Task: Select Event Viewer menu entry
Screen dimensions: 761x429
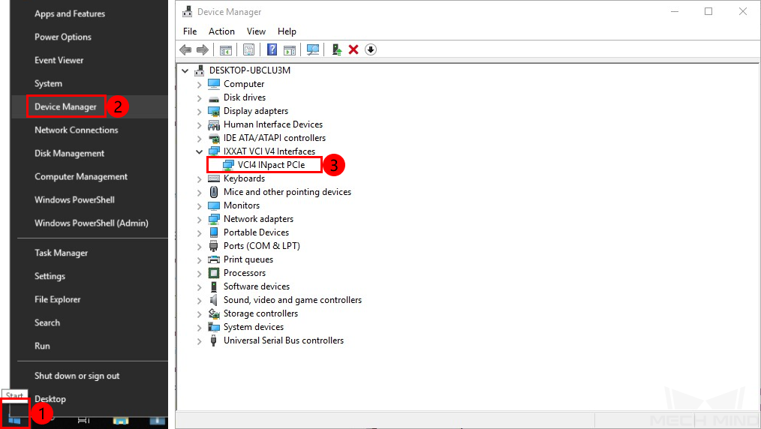Action: point(59,60)
